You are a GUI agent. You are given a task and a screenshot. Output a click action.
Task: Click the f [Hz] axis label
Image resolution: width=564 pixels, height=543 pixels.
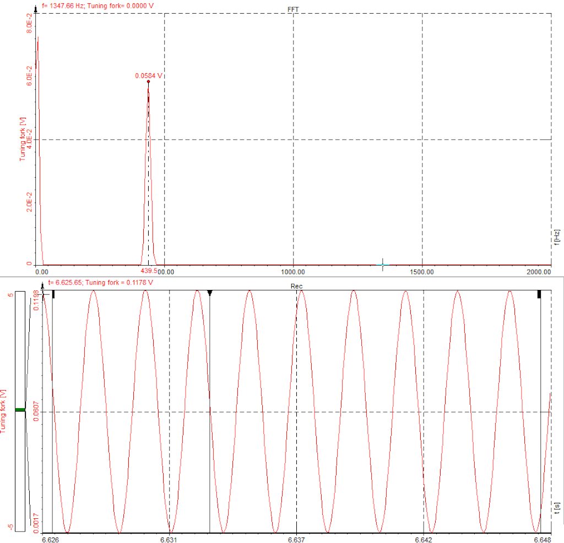click(x=557, y=238)
